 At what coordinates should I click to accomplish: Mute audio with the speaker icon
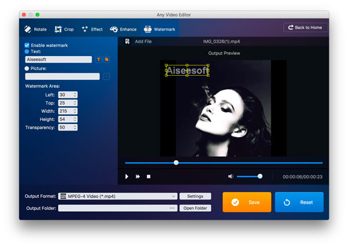click(x=231, y=176)
